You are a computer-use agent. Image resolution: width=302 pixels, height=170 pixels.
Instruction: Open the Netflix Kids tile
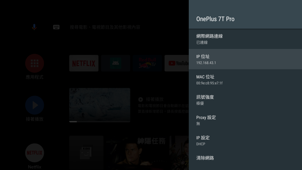(86, 153)
